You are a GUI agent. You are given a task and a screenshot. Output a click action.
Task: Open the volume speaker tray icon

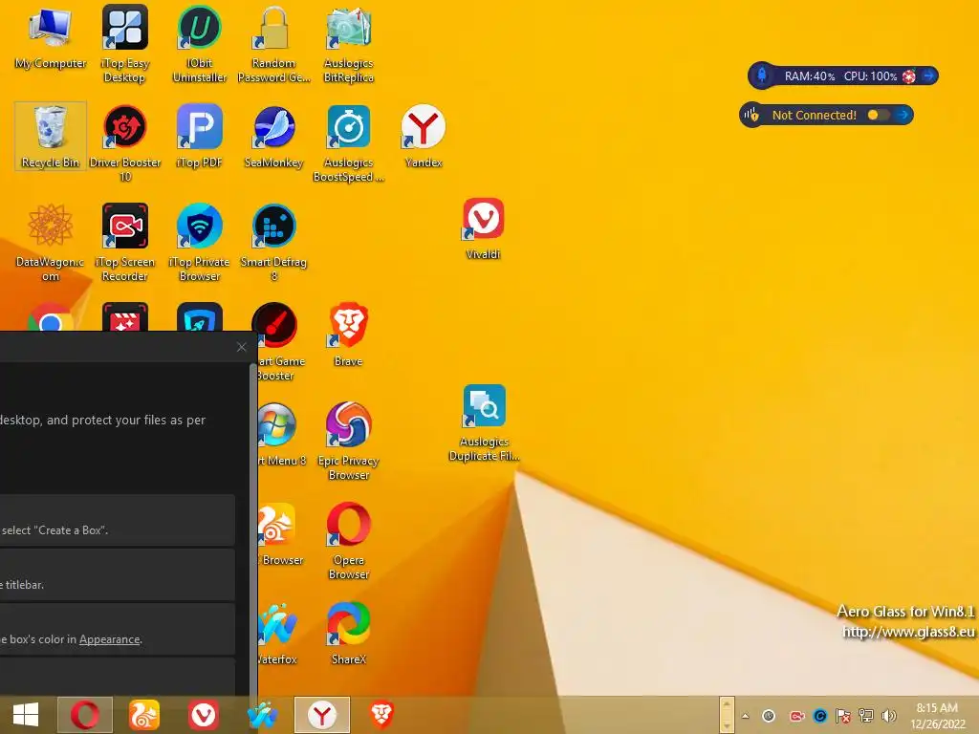coord(888,716)
